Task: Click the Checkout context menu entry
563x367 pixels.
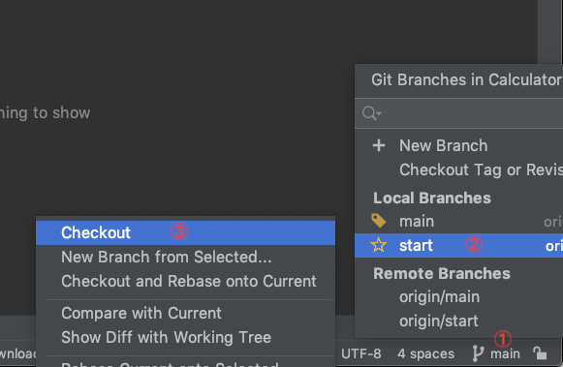Action: pyautogui.click(x=185, y=232)
